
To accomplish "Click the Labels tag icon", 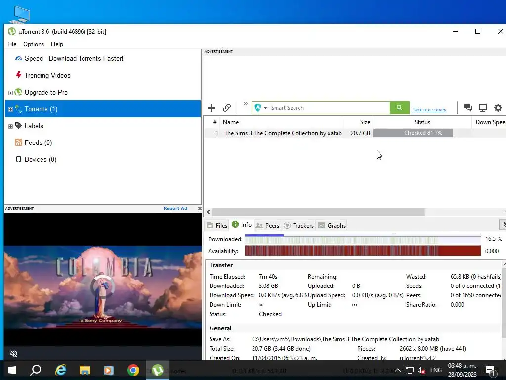I will 18,125.
